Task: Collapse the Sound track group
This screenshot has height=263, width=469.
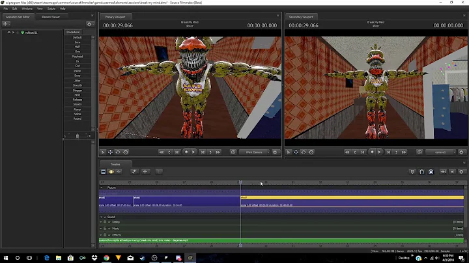Action: (102, 217)
